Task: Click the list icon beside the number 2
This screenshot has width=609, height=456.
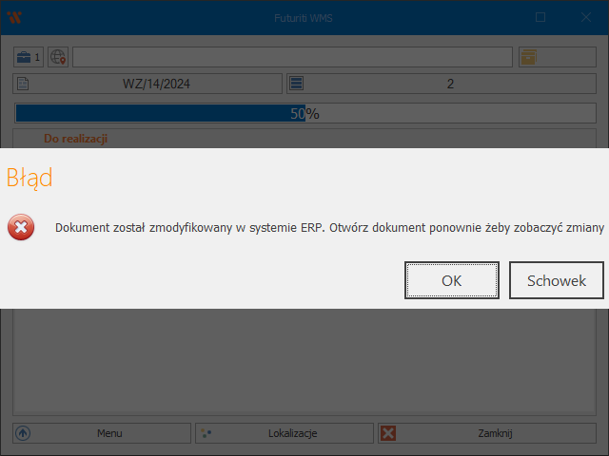Action: (296, 84)
